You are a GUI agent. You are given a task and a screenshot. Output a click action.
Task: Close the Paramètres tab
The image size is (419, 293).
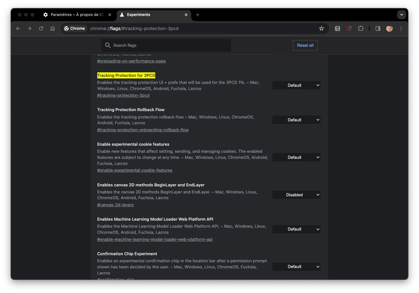(x=110, y=15)
